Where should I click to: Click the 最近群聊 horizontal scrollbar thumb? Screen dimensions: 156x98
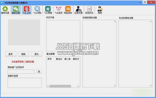60,86
